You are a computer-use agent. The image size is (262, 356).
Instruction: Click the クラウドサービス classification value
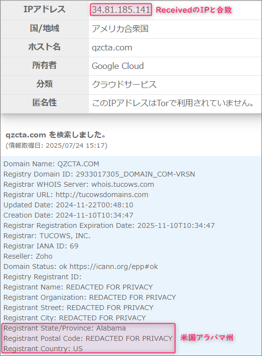124,85
